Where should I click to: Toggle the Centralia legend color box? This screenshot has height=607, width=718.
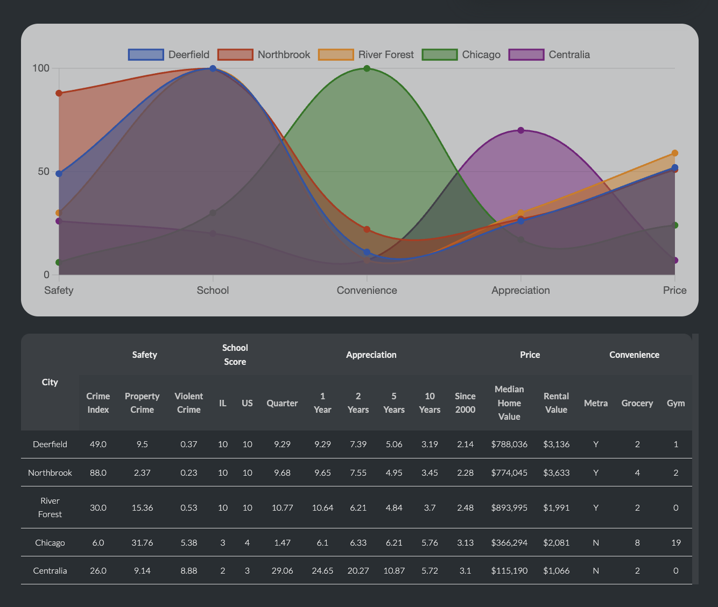(x=526, y=54)
